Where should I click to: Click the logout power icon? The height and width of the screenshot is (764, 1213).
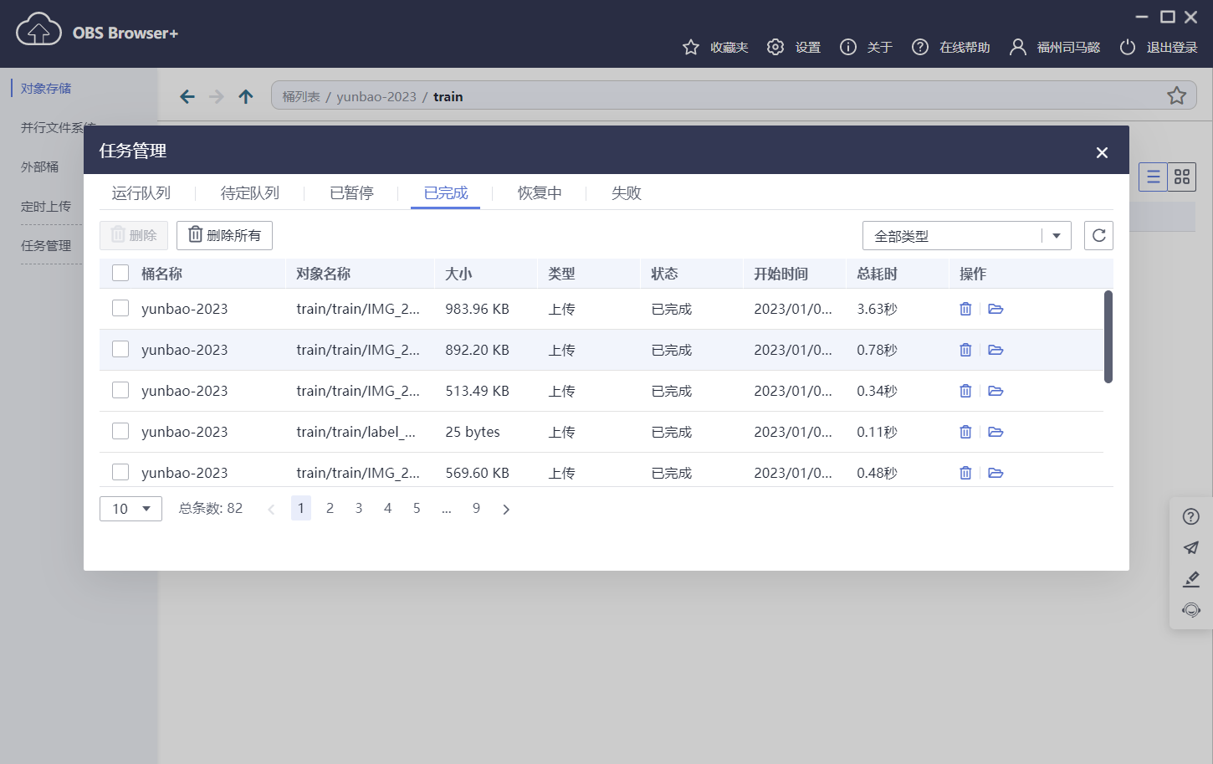[x=1128, y=47]
